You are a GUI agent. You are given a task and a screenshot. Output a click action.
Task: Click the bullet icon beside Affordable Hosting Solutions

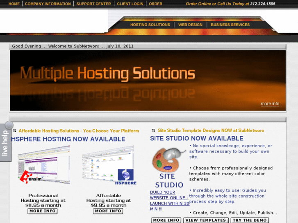15,131
